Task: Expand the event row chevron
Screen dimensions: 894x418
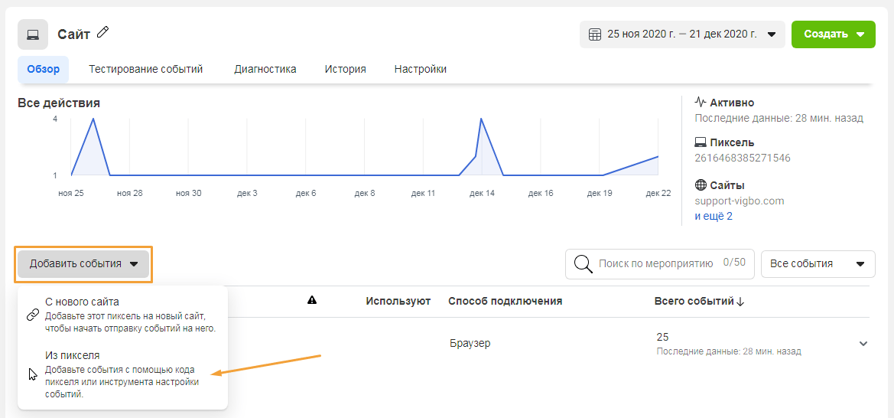Action: click(x=863, y=343)
